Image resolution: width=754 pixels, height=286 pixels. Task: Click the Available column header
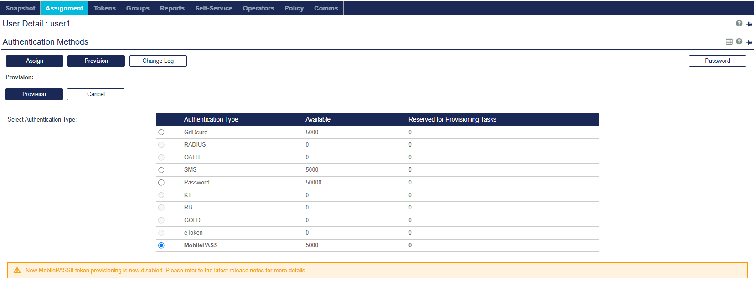pyautogui.click(x=318, y=119)
